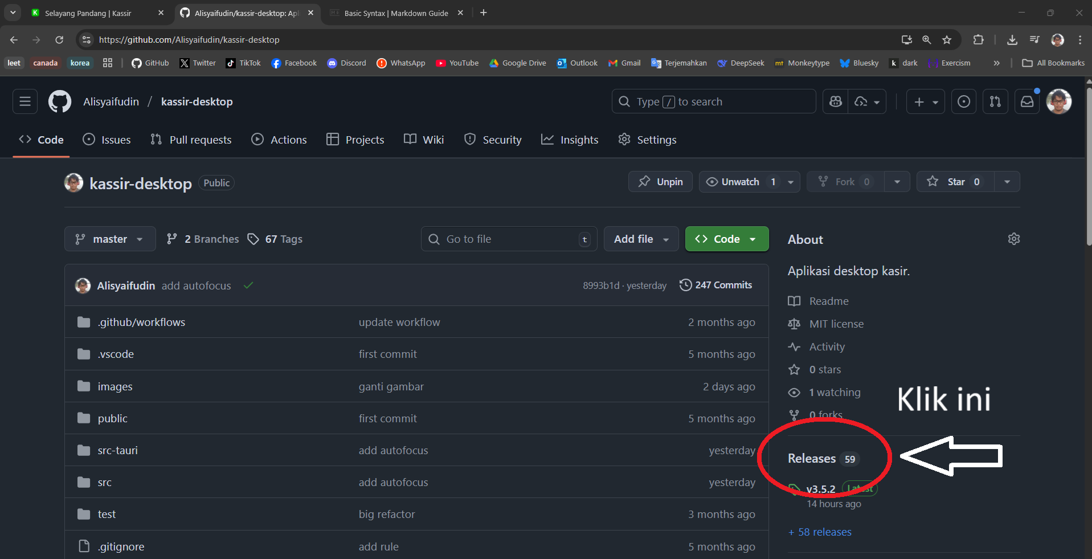View the 247 Commits history
The height and width of the screenshot is (559, 1092).
(x=716, y=285)
